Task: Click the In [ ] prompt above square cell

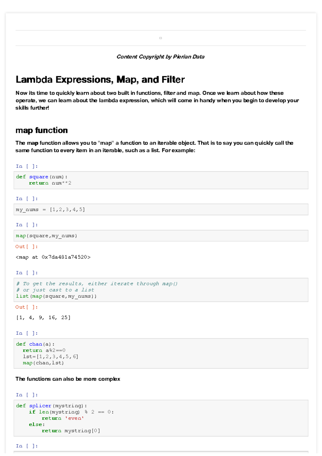Action: coord(27,166)
